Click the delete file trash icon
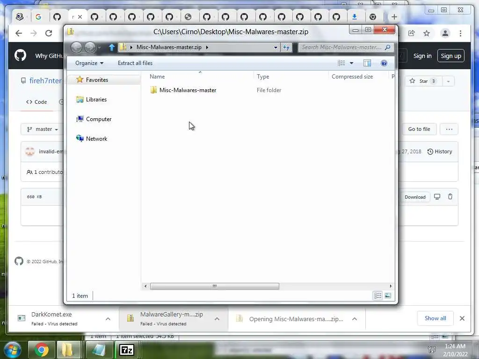Image resolution: width=479 pixels, height=359 pixels. point(450,197)
